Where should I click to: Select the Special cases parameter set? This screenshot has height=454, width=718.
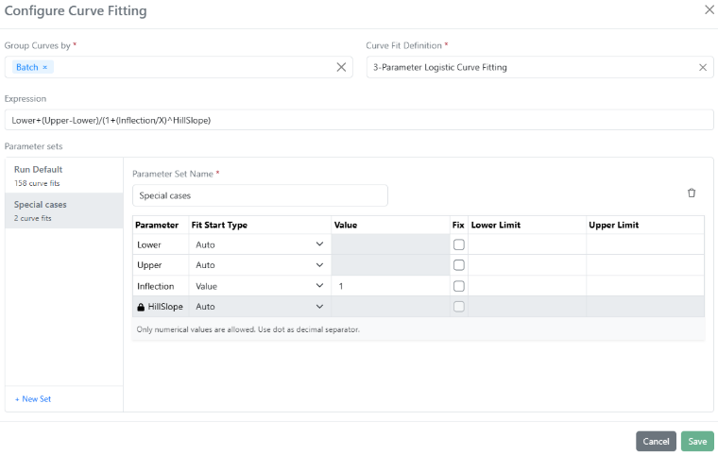[x=64, y=210]
